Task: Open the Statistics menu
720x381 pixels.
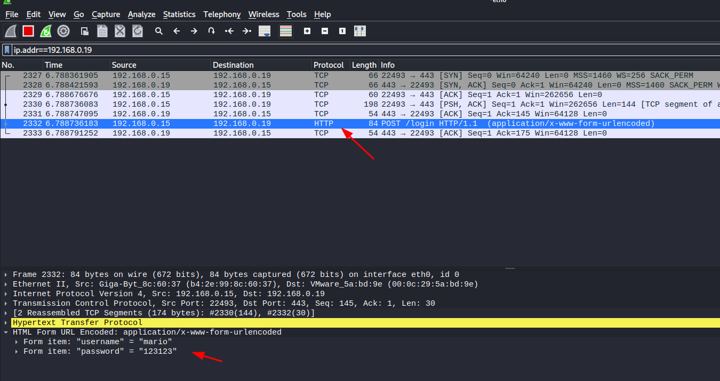Action: (x=179, y=14)
